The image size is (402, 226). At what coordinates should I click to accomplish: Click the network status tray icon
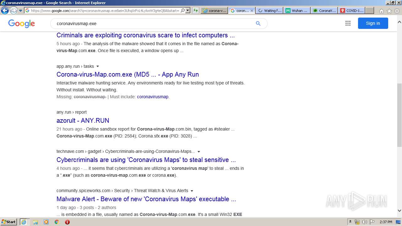[357, 222]
